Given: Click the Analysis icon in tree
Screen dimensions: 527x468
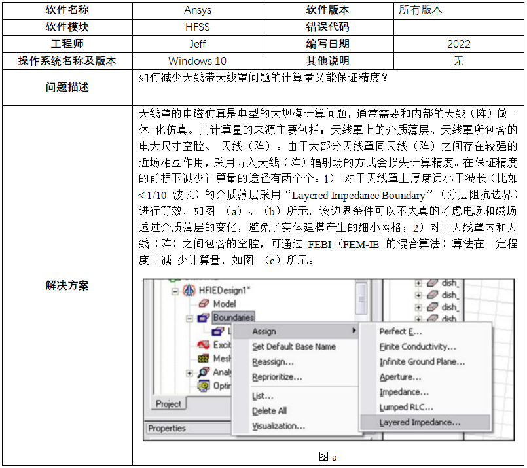Looking at the screenshot, I should click(203, 372).
